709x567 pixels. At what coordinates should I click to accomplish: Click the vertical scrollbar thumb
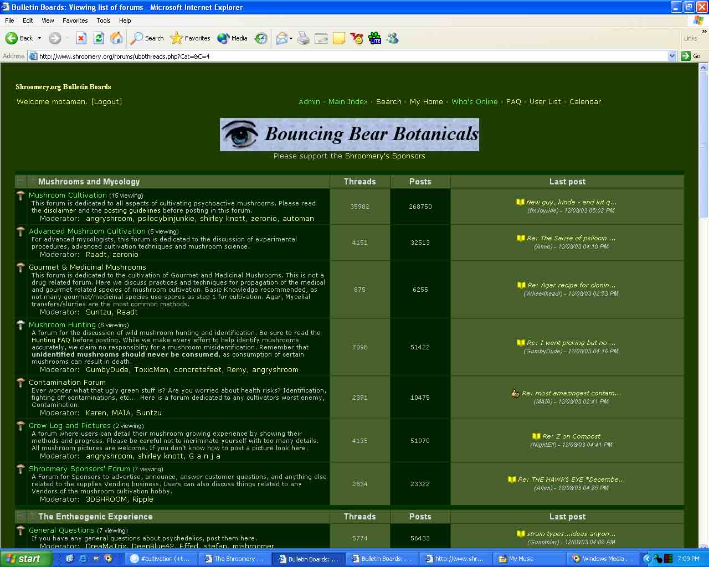coord(703,145)
